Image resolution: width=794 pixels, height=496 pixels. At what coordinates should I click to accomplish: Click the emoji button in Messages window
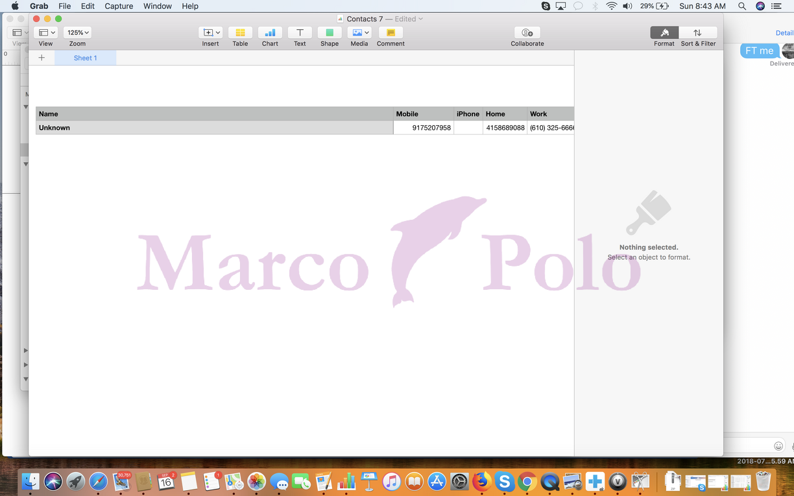coord(778,445)
